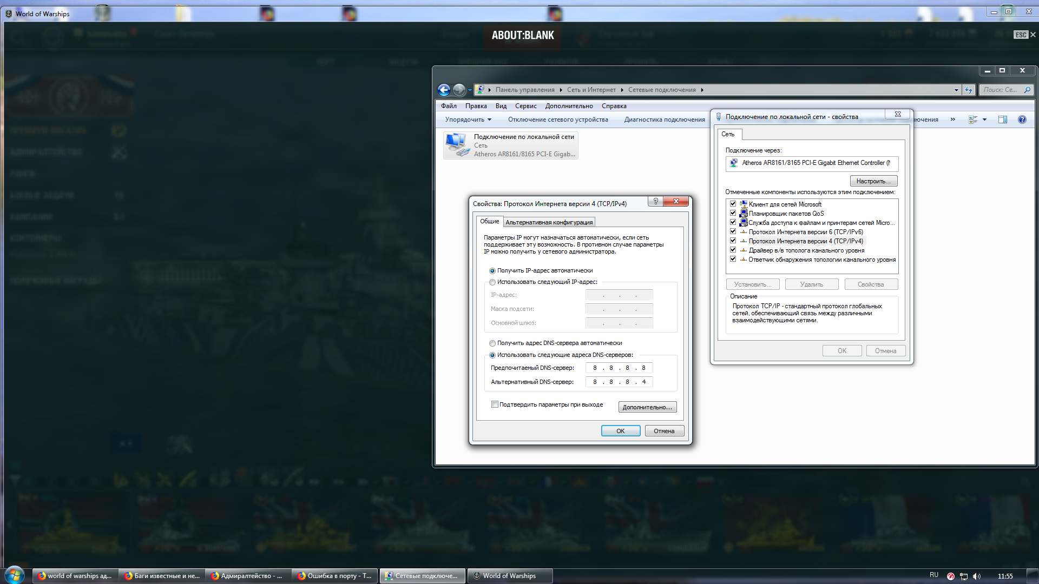
Task: Select 'Использовать следующий IP-адрес' radio button
Action: click(492, 282)
